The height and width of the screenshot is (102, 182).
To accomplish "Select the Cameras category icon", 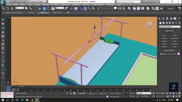I will (x=170, y=23).
